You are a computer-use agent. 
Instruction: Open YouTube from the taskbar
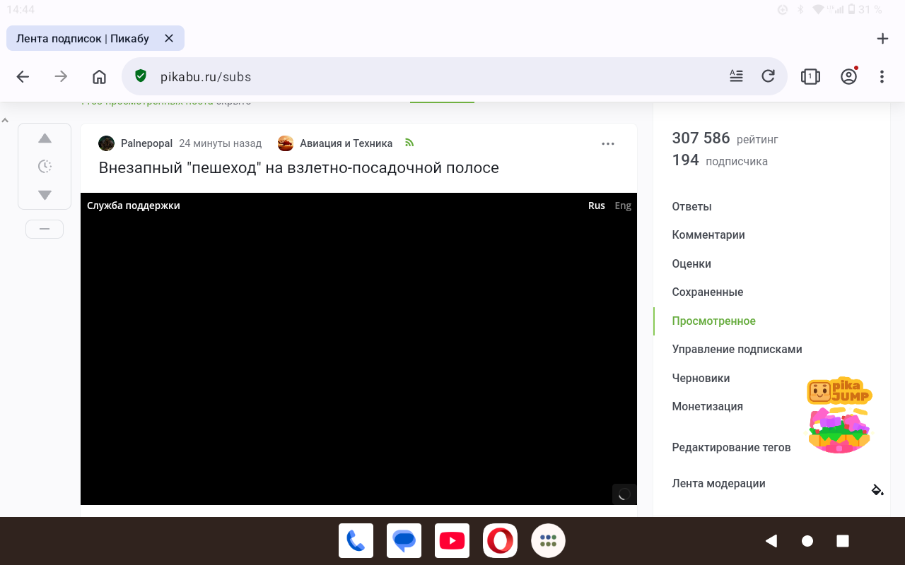click(x=452, y=541)
